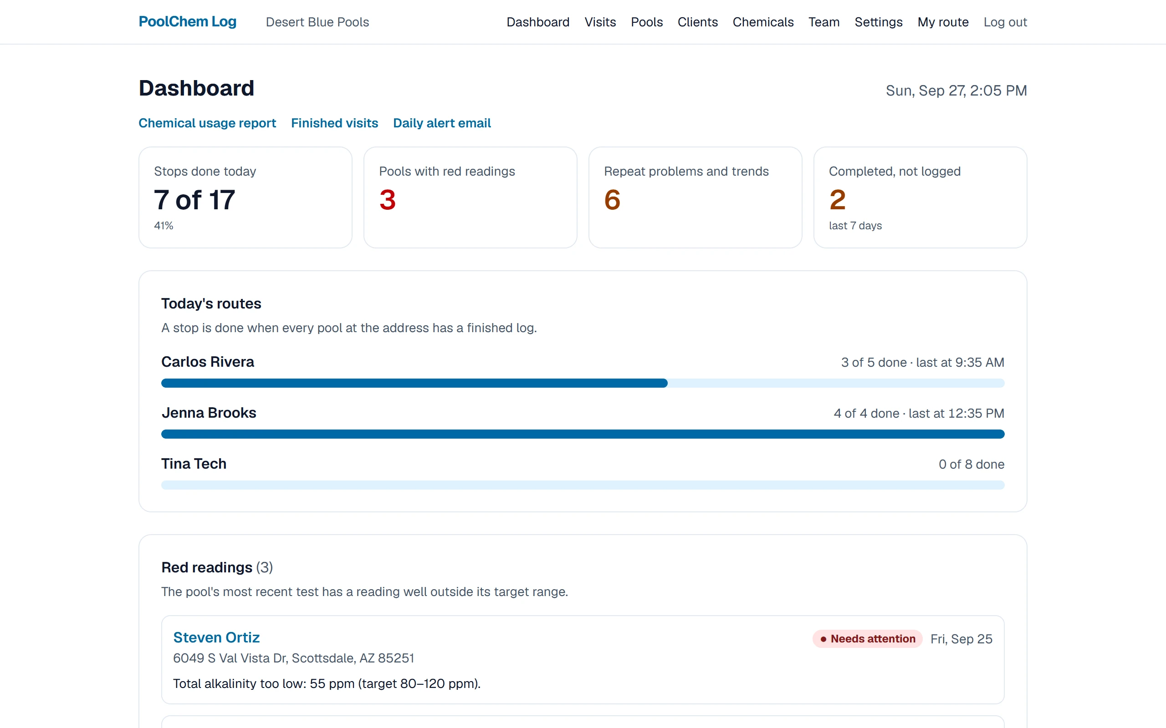Click the Today's routes heading
The width and height of the screenshot is (1166, 728).
[211, 304]
